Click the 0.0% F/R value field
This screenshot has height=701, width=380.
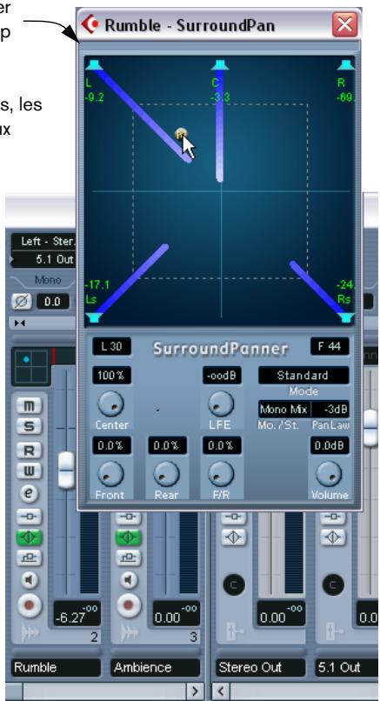point(222,445)
